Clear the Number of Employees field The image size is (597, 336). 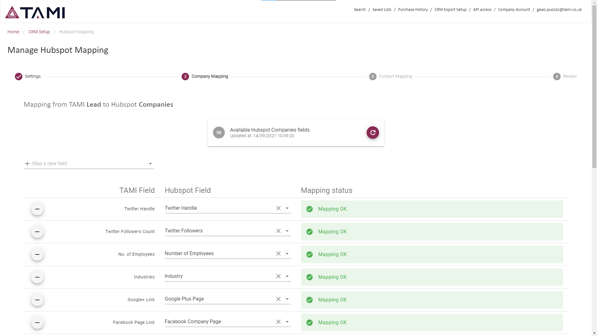[x=278, y=254]
